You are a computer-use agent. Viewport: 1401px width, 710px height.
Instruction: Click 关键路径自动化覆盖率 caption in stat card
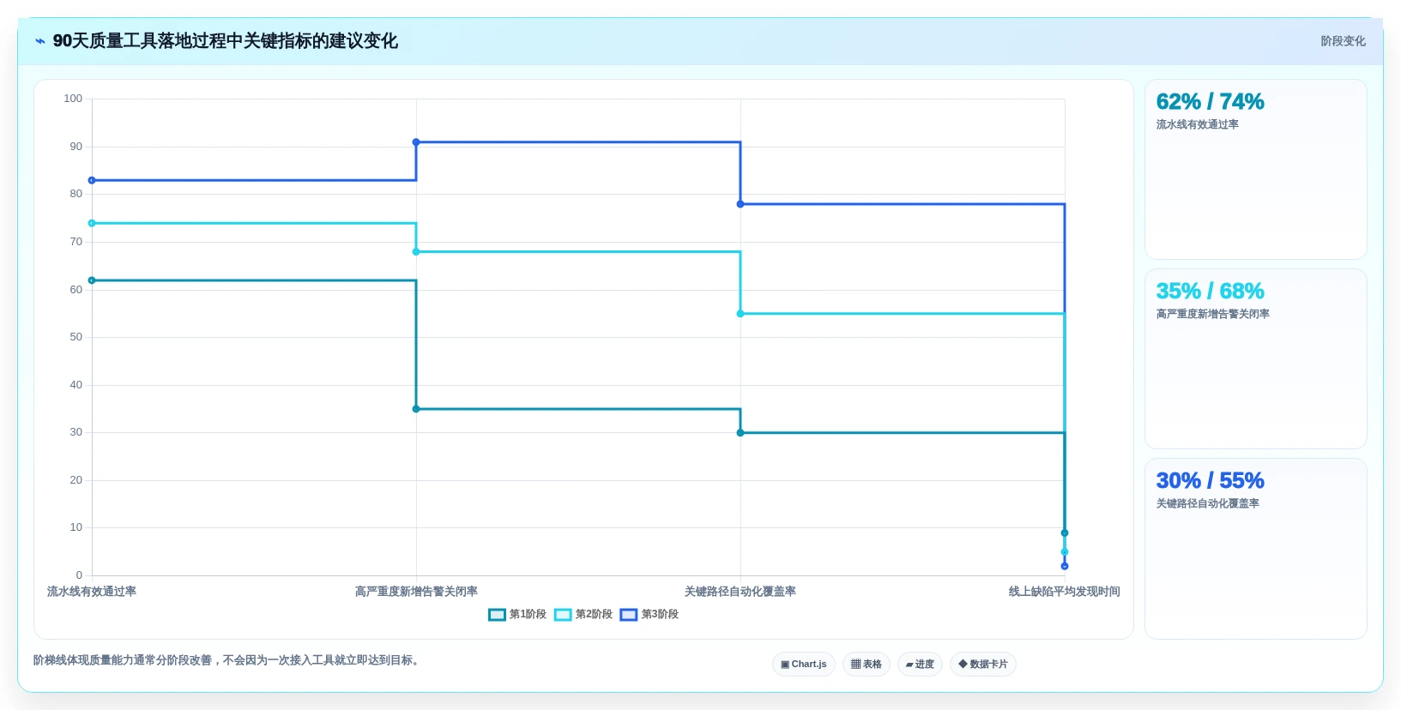point(1207,503)
